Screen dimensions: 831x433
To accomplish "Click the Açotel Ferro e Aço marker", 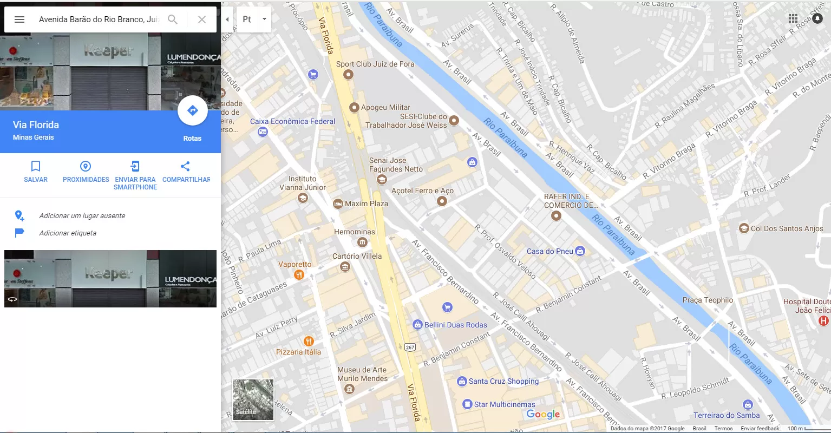I will [442, 201].
